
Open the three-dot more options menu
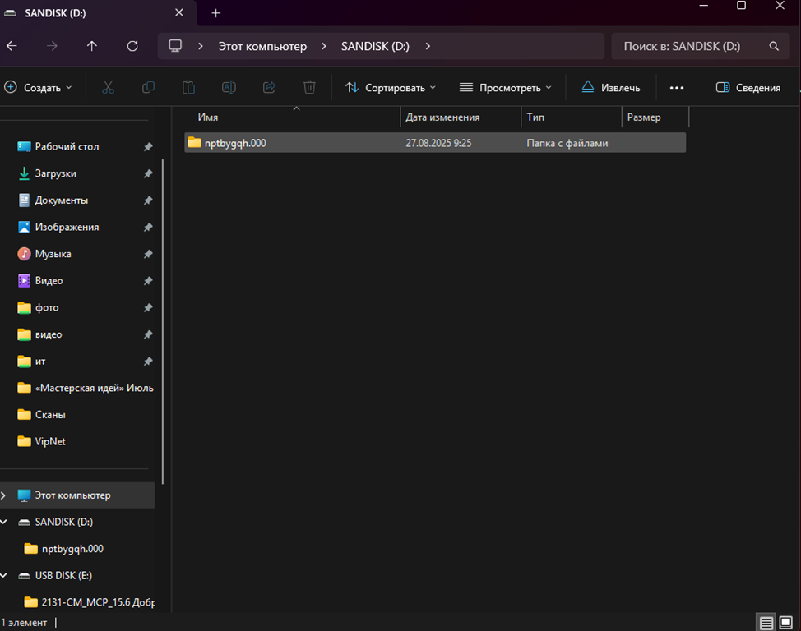[x=677, y=87]
